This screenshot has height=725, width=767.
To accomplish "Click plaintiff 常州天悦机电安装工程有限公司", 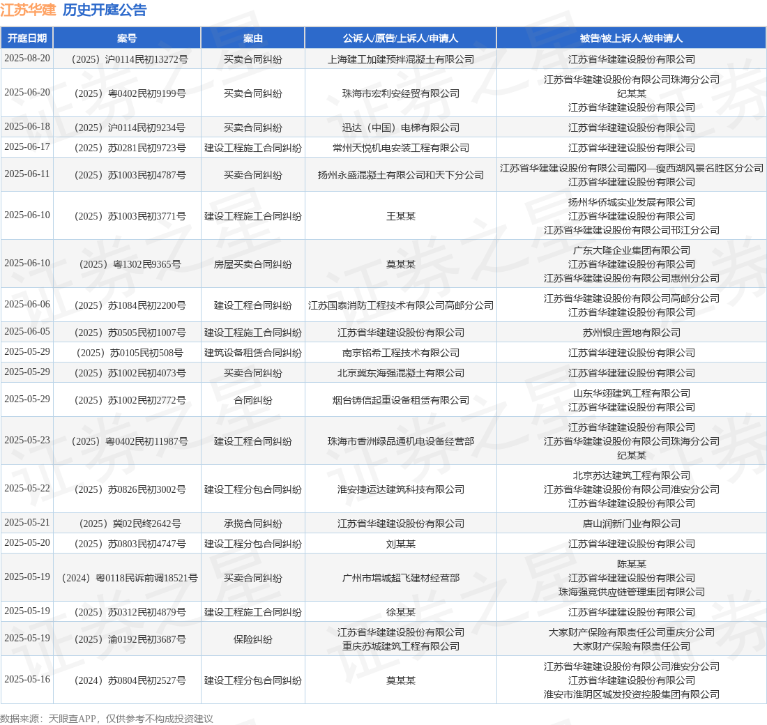I will point(401,148).
